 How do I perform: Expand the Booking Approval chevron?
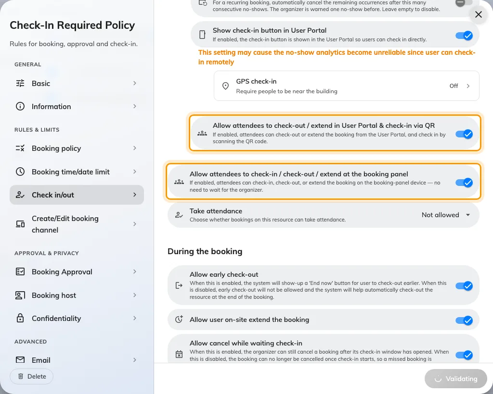click(135, 271)
